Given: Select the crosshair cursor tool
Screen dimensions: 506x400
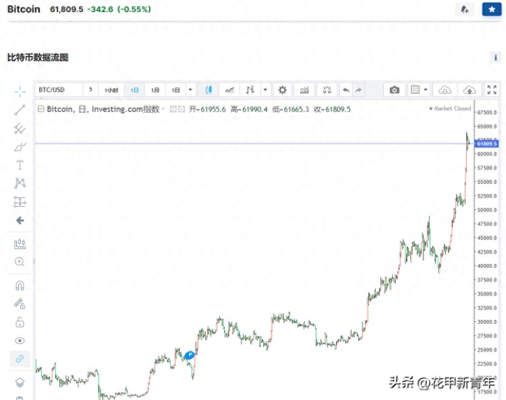Looking at the screenshot, I should tap(20, 92).
